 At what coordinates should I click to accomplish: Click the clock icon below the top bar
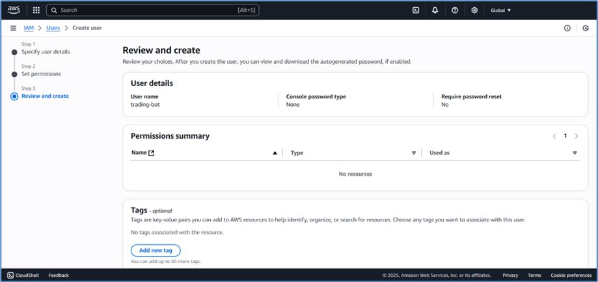[x=586, y=28]
